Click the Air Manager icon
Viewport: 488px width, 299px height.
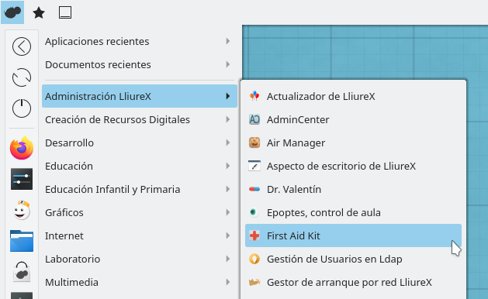[x=254, y=143]
